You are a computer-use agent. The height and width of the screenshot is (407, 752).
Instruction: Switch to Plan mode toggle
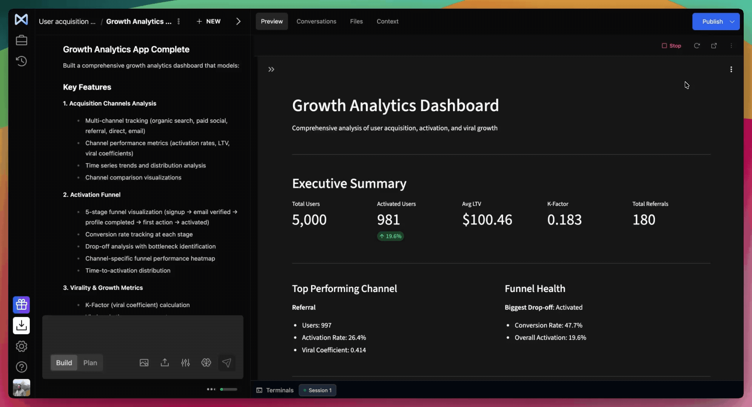90,363
